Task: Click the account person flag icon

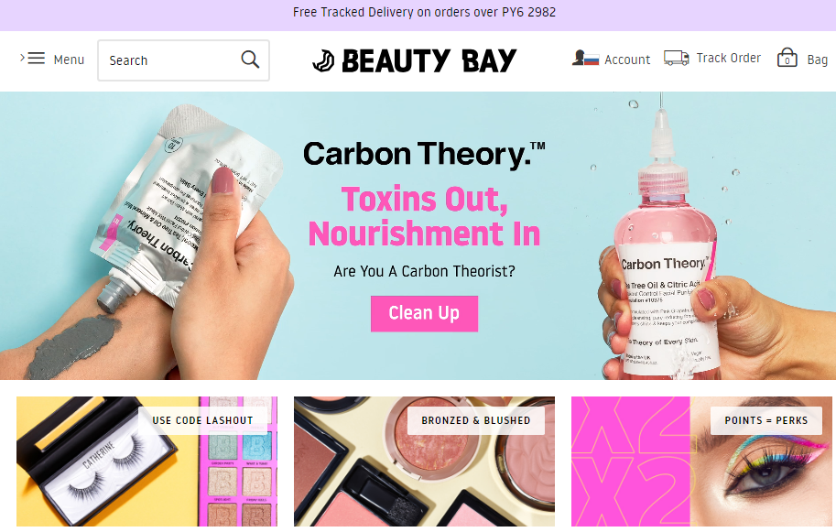Action: (585, 58)
